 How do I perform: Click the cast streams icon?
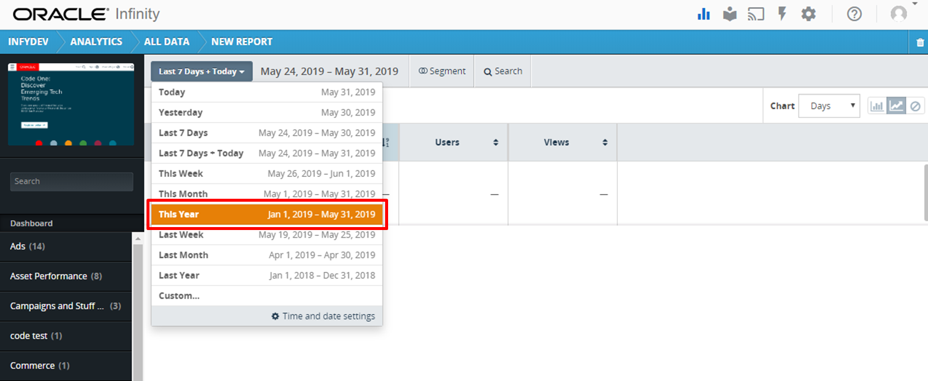756,14
